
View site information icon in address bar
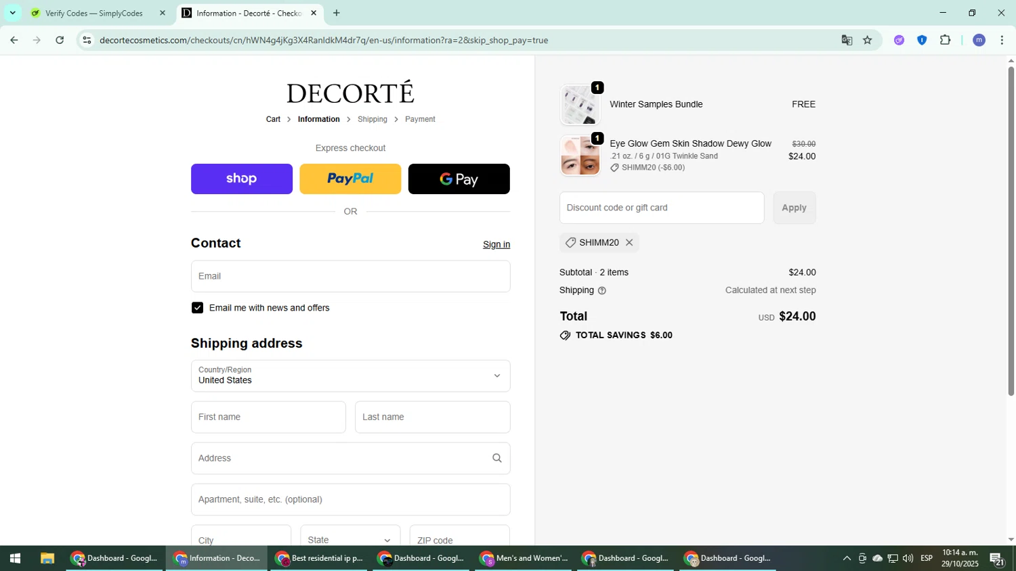tap(87, 40)
